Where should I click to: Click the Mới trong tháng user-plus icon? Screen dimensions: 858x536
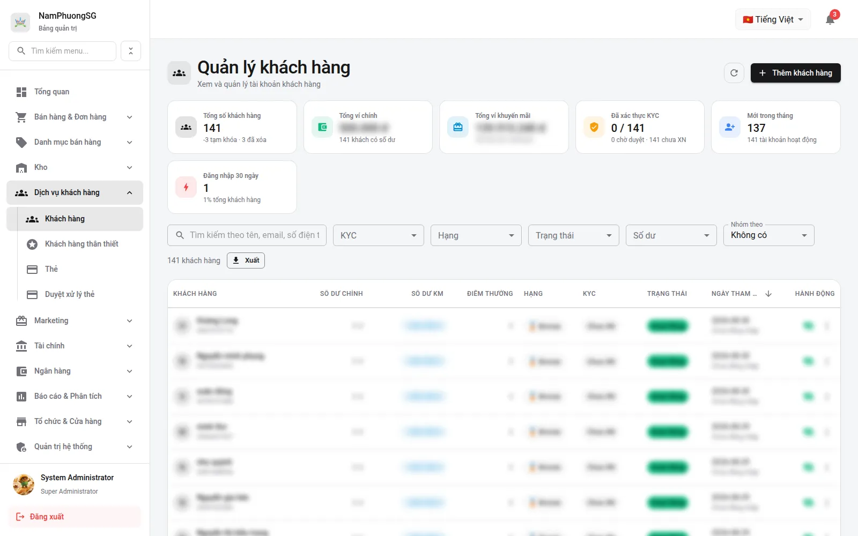pos(730,127)
